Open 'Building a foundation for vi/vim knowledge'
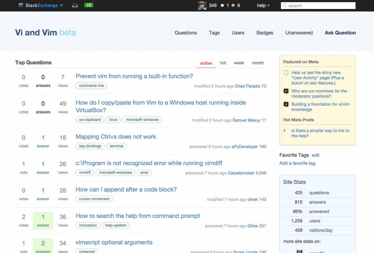Image resolution: width=374 pixels, height=253 pixels. click(x=320, y=107)
